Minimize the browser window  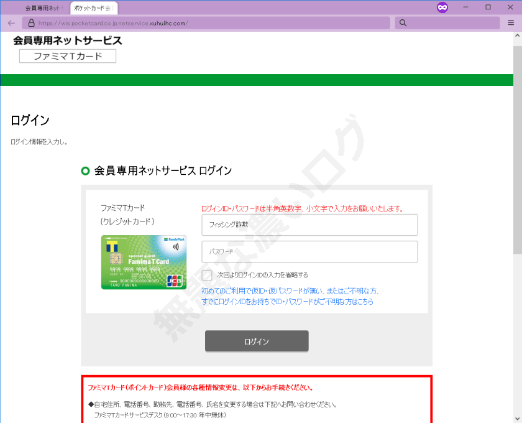[465, 7]
